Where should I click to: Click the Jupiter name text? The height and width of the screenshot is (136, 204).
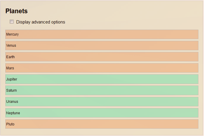pos(11,79)
